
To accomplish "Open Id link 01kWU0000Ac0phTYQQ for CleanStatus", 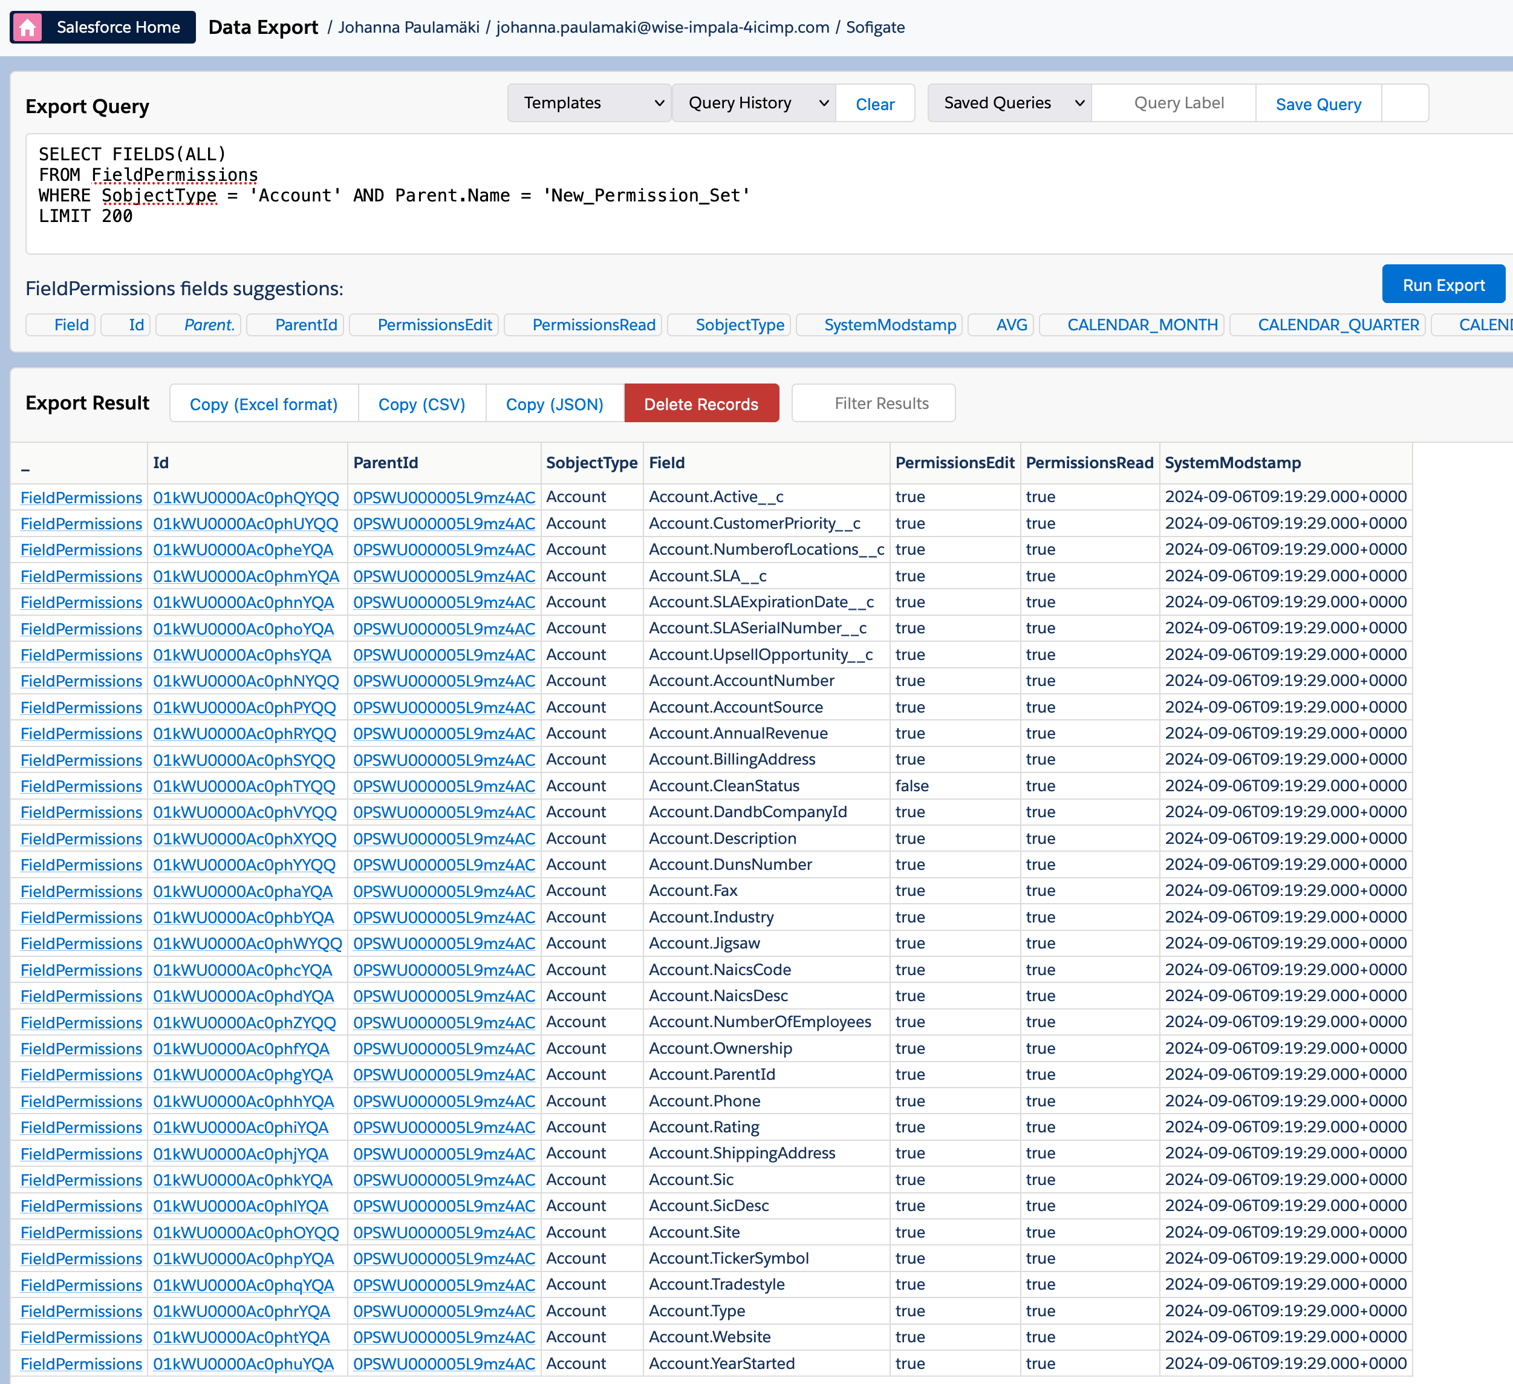I will [x=244, y=786].
